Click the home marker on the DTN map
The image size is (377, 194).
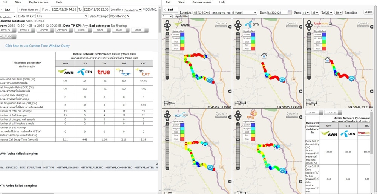pyautogui.click(x=264, y=55)
